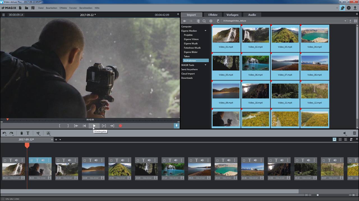Toggle folder tree view in media browser
Viewport: 359px width, 201px height.
tap(198, 21)
